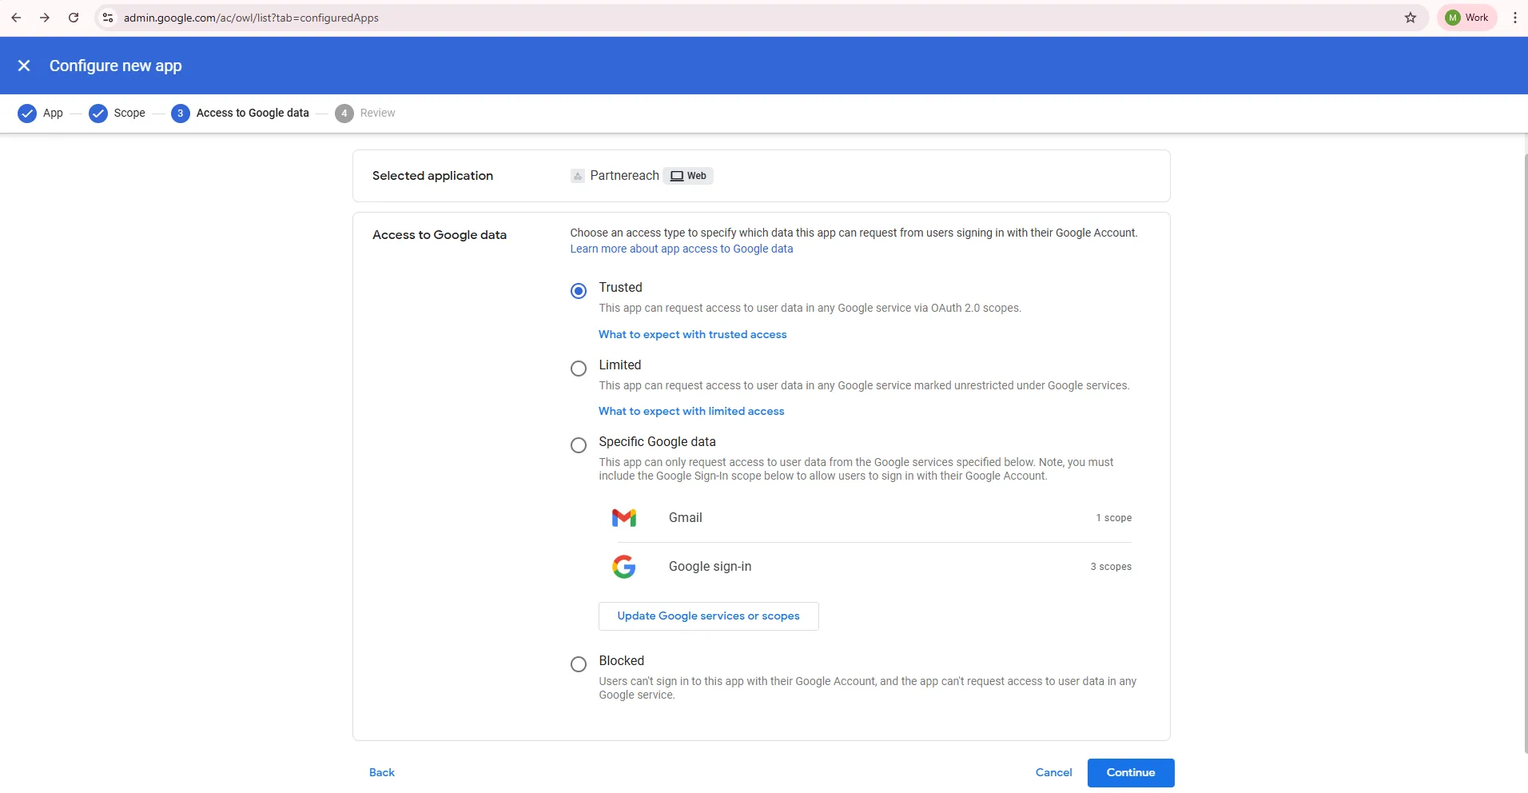Go forward in browser history
The image size is (1528, 793).
tap(45, 18)
